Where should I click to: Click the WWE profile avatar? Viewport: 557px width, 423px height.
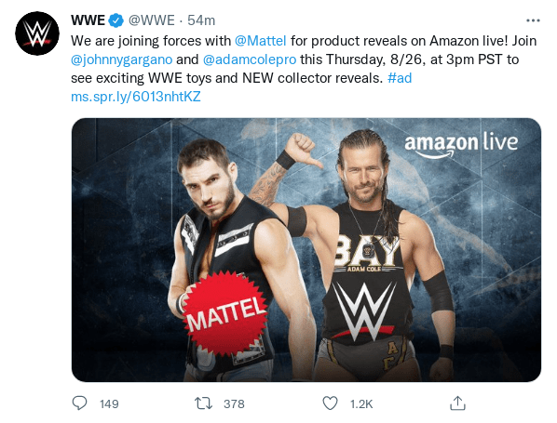point(37,33)
